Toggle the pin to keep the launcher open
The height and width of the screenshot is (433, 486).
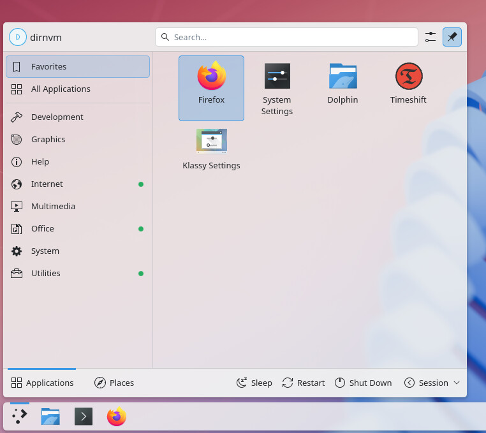pos(452,37)
